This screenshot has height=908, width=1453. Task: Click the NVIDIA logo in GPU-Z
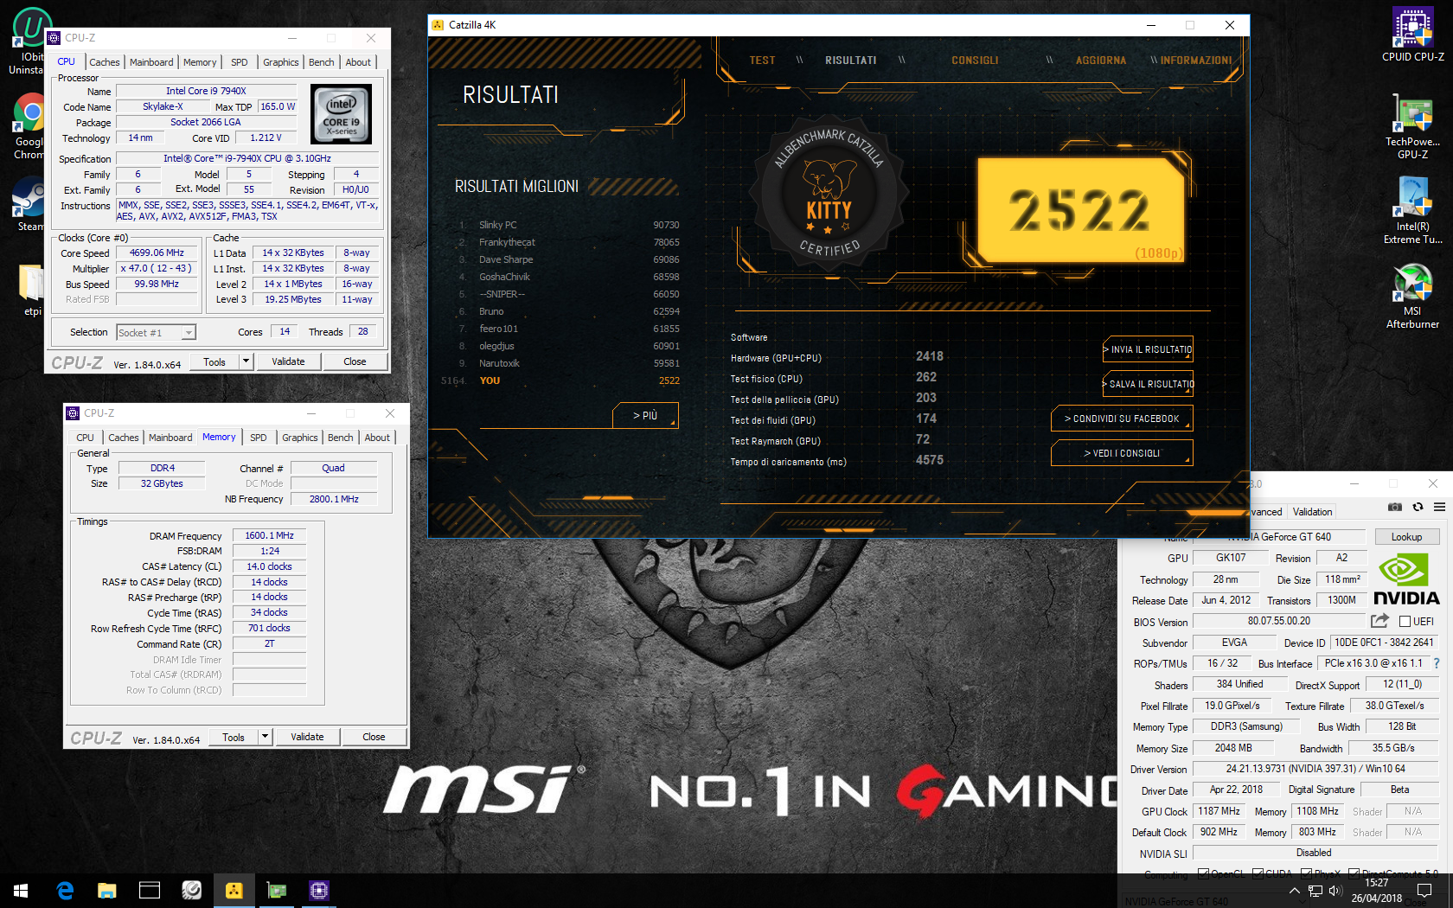(1406, 580)
